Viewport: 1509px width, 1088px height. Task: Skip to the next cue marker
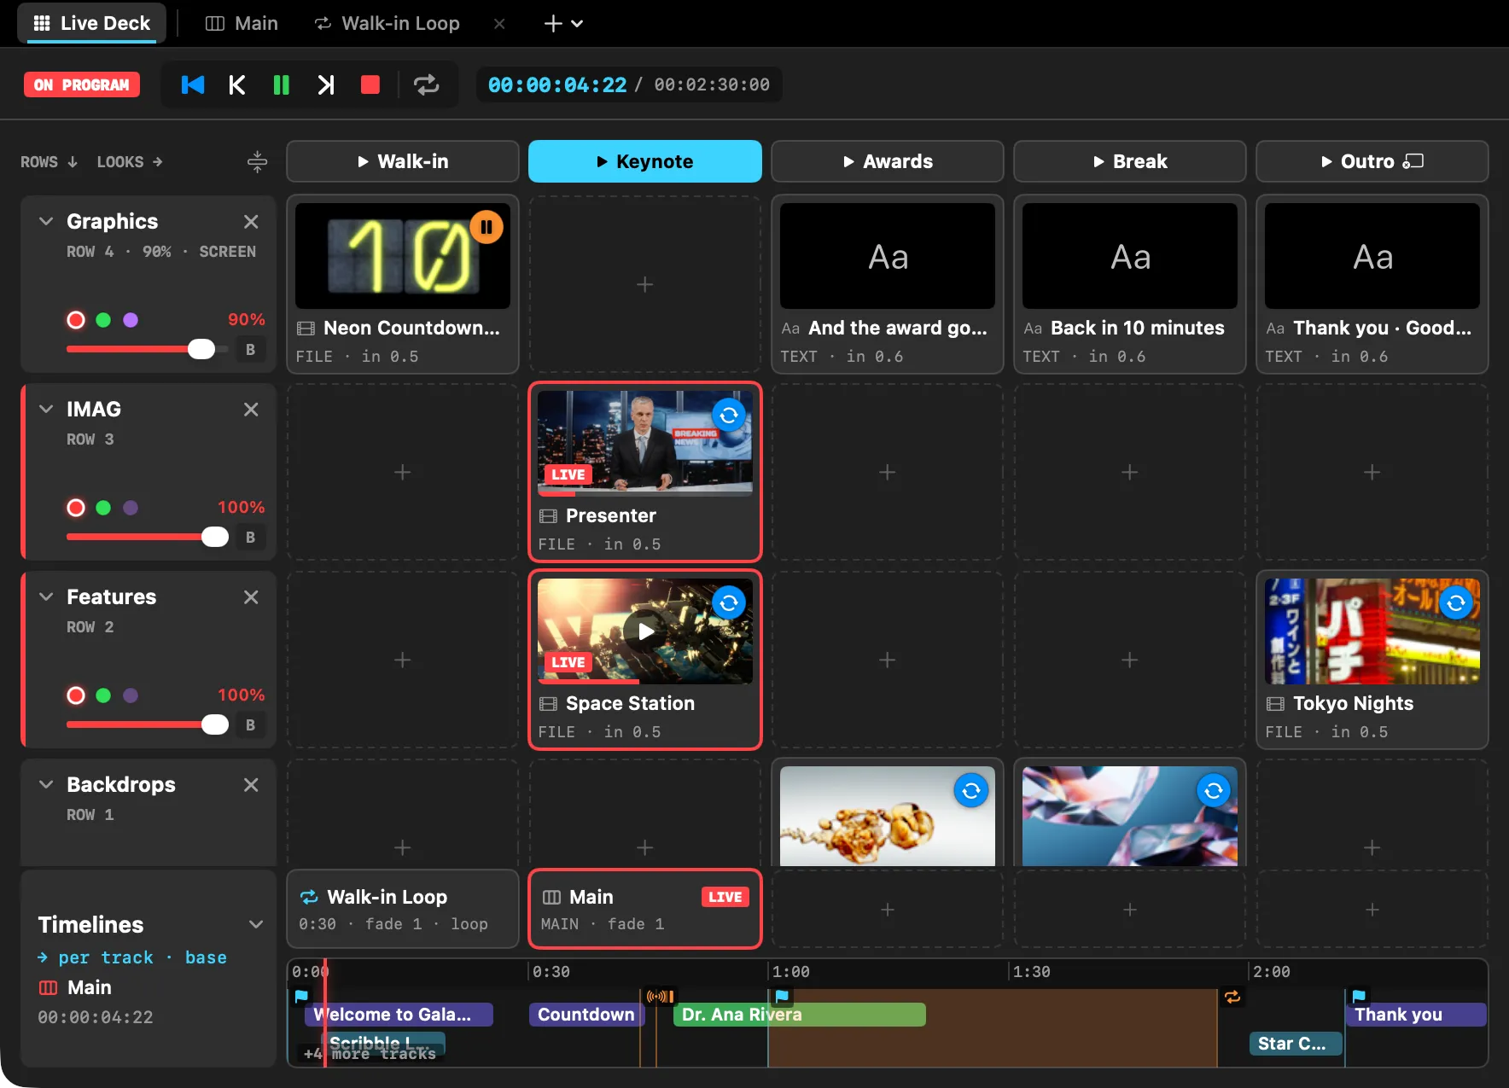(x=325, y=84)
